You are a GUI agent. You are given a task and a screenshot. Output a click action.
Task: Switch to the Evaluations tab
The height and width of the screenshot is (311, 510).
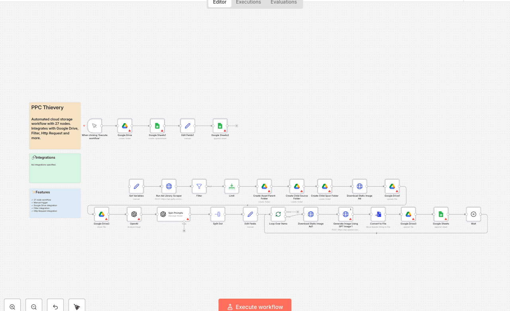(x=283, y=2)
